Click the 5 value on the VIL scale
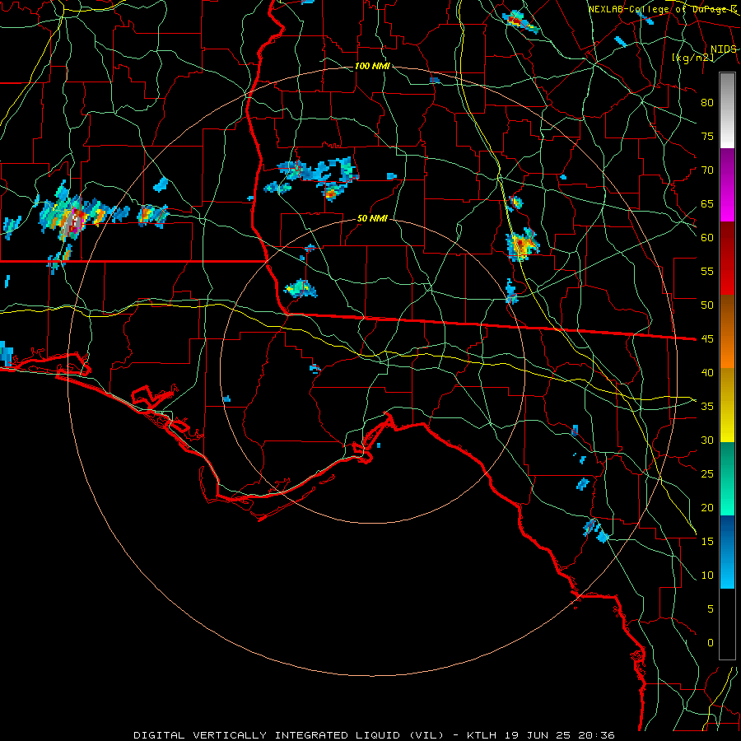The height and width of the screenshot is (741, 741). point(711,609)
